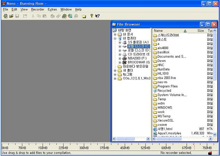Open the CD Info toolbar icon

[70, 16]
